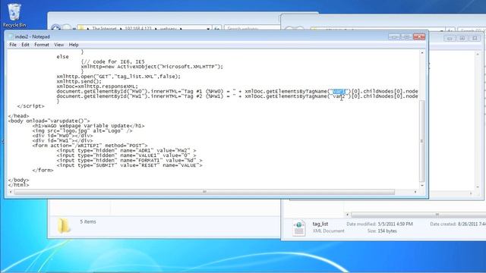The width and height of the screenshot is (486, 273).
Task: Click '192.168.4.123' breadcrumb in address bar
Action: 138,29
